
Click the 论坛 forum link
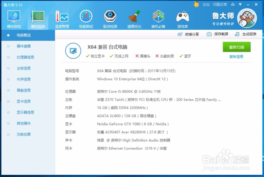(x=206, y=4)
